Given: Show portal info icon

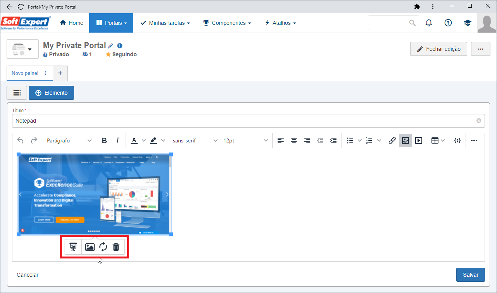Looking at the screenshot, I should (119, 45).
